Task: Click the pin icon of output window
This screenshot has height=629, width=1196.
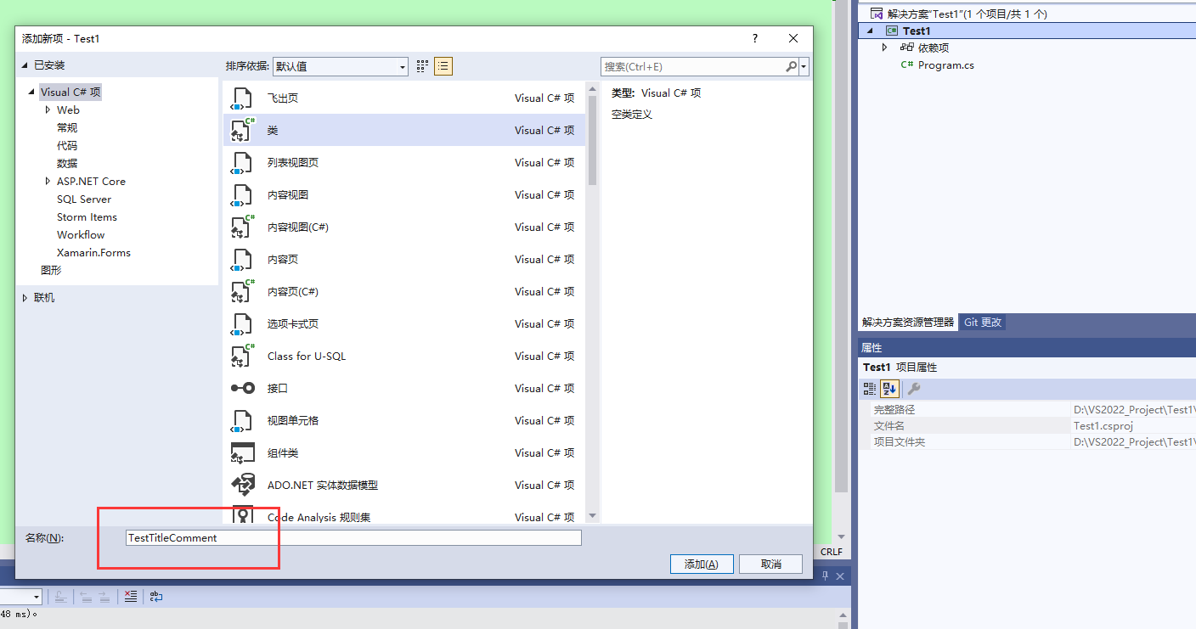Action: [x=825, y=576]
